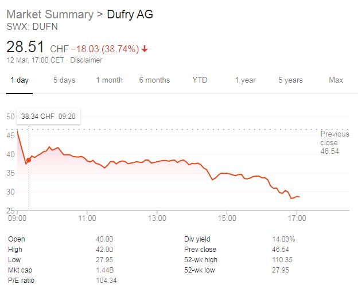Click the Market Summary breadcrumb
This screenshot has height=288, width=358.
50,14
